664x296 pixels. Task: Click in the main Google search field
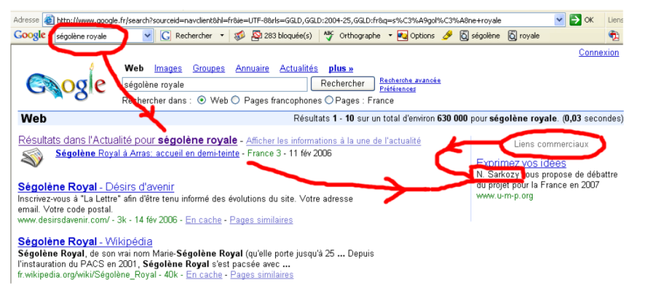[215, 85]
